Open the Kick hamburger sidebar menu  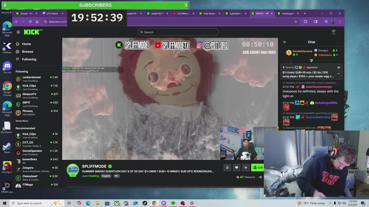[x=18, y=32]
